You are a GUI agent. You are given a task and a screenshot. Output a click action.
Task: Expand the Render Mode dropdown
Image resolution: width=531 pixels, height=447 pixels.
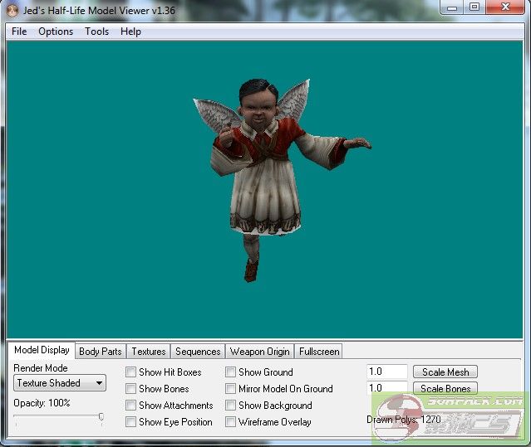pos(60,383)
